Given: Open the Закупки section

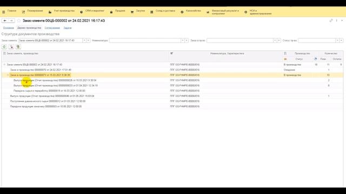Looking at the screenshot, I should [x=138, y=11].
